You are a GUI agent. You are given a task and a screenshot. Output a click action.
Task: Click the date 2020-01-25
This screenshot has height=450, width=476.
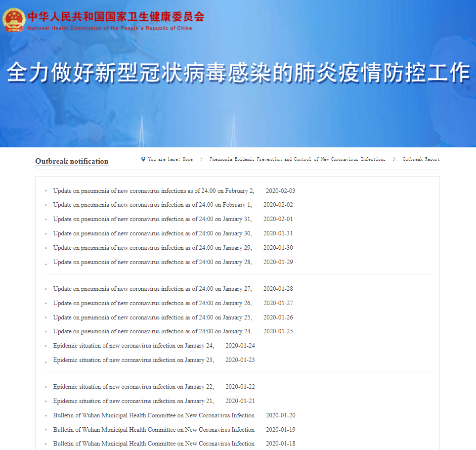pyautogui.click(x=278, y=331)
